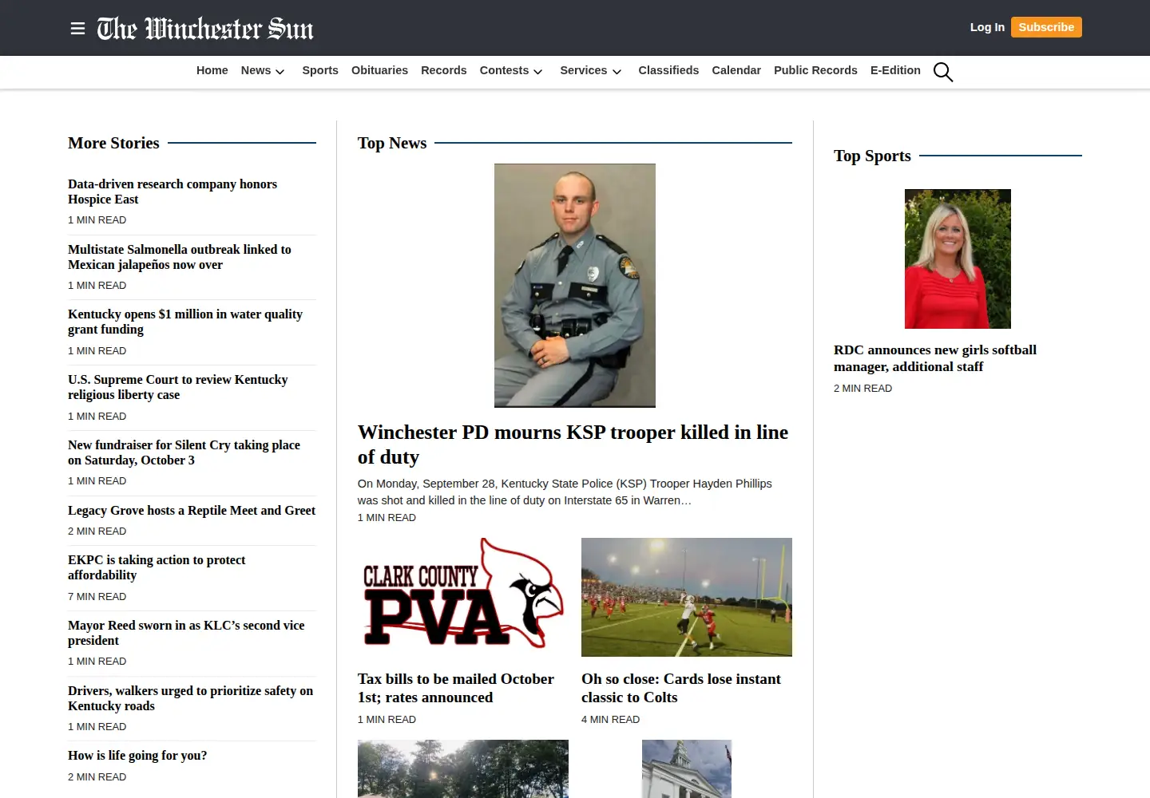Open the Classifieds menu item
Viewport: 1150px width, 798px height.
pos(668,70)
